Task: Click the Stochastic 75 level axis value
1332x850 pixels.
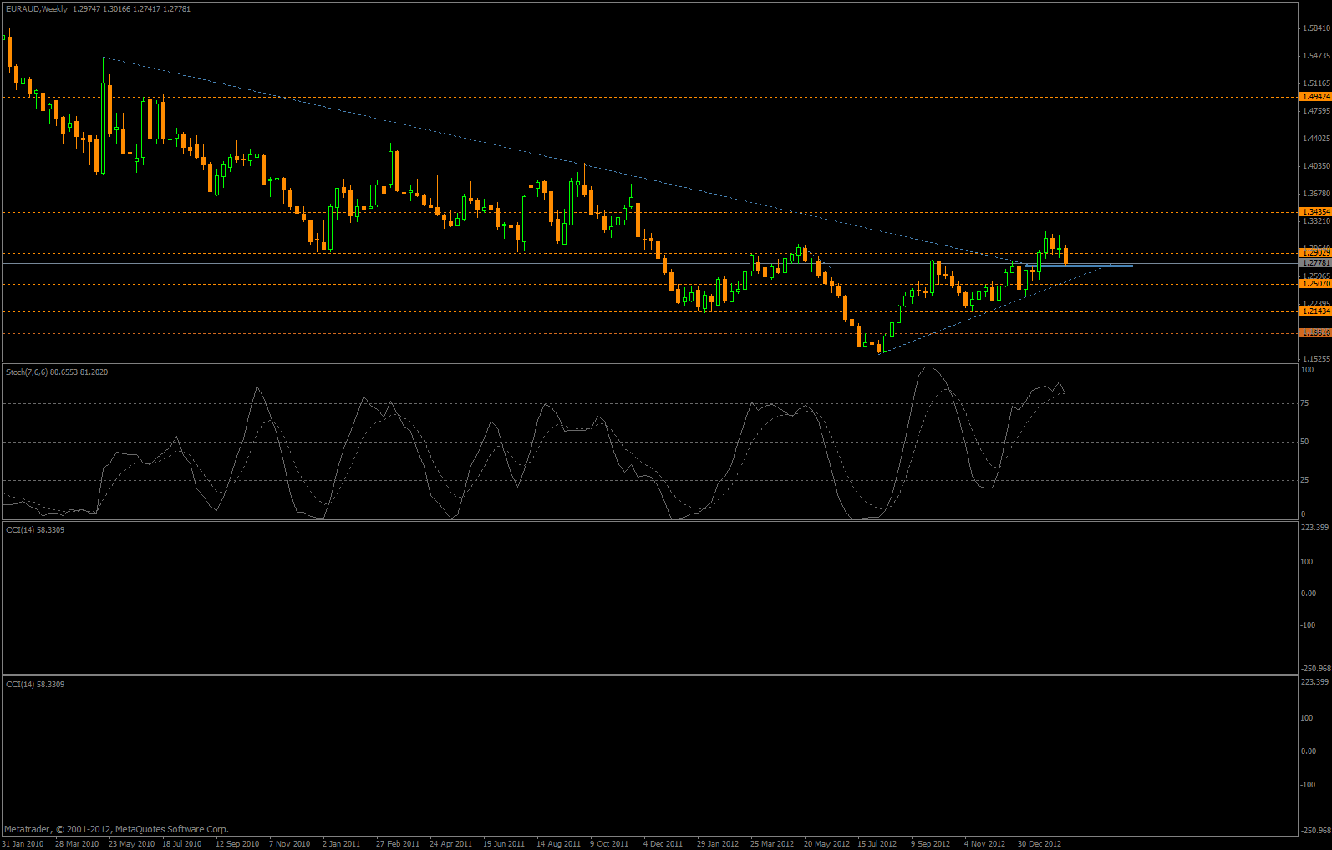Action: [1304, 403]
